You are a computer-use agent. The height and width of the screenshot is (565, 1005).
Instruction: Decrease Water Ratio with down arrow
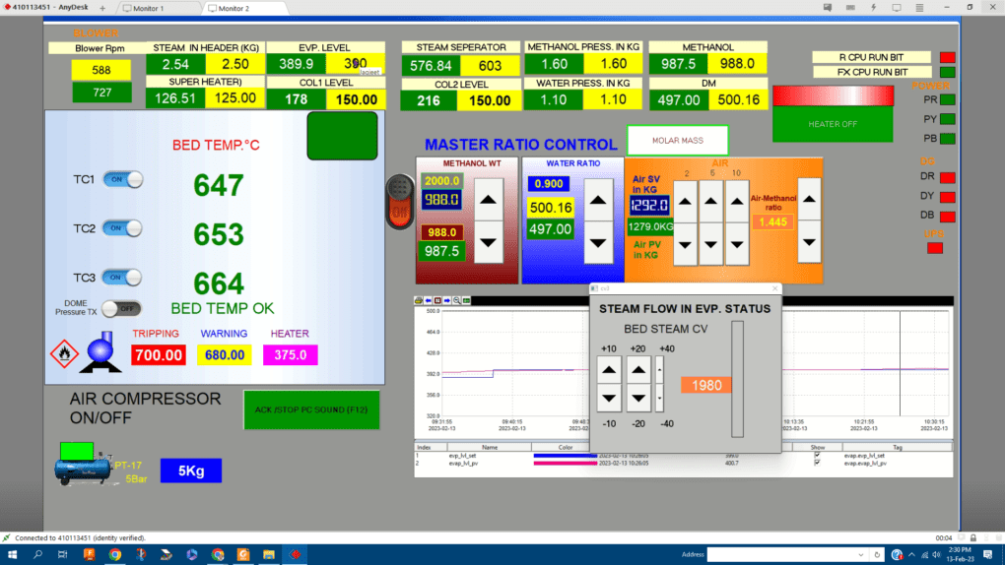(x=598, y=243)
